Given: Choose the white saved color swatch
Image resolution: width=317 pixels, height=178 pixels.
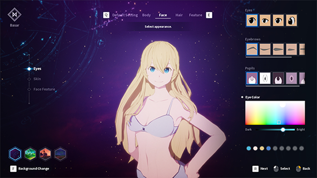Looking at the screenshot, I should pyautogui.click(x=255, y=148).
